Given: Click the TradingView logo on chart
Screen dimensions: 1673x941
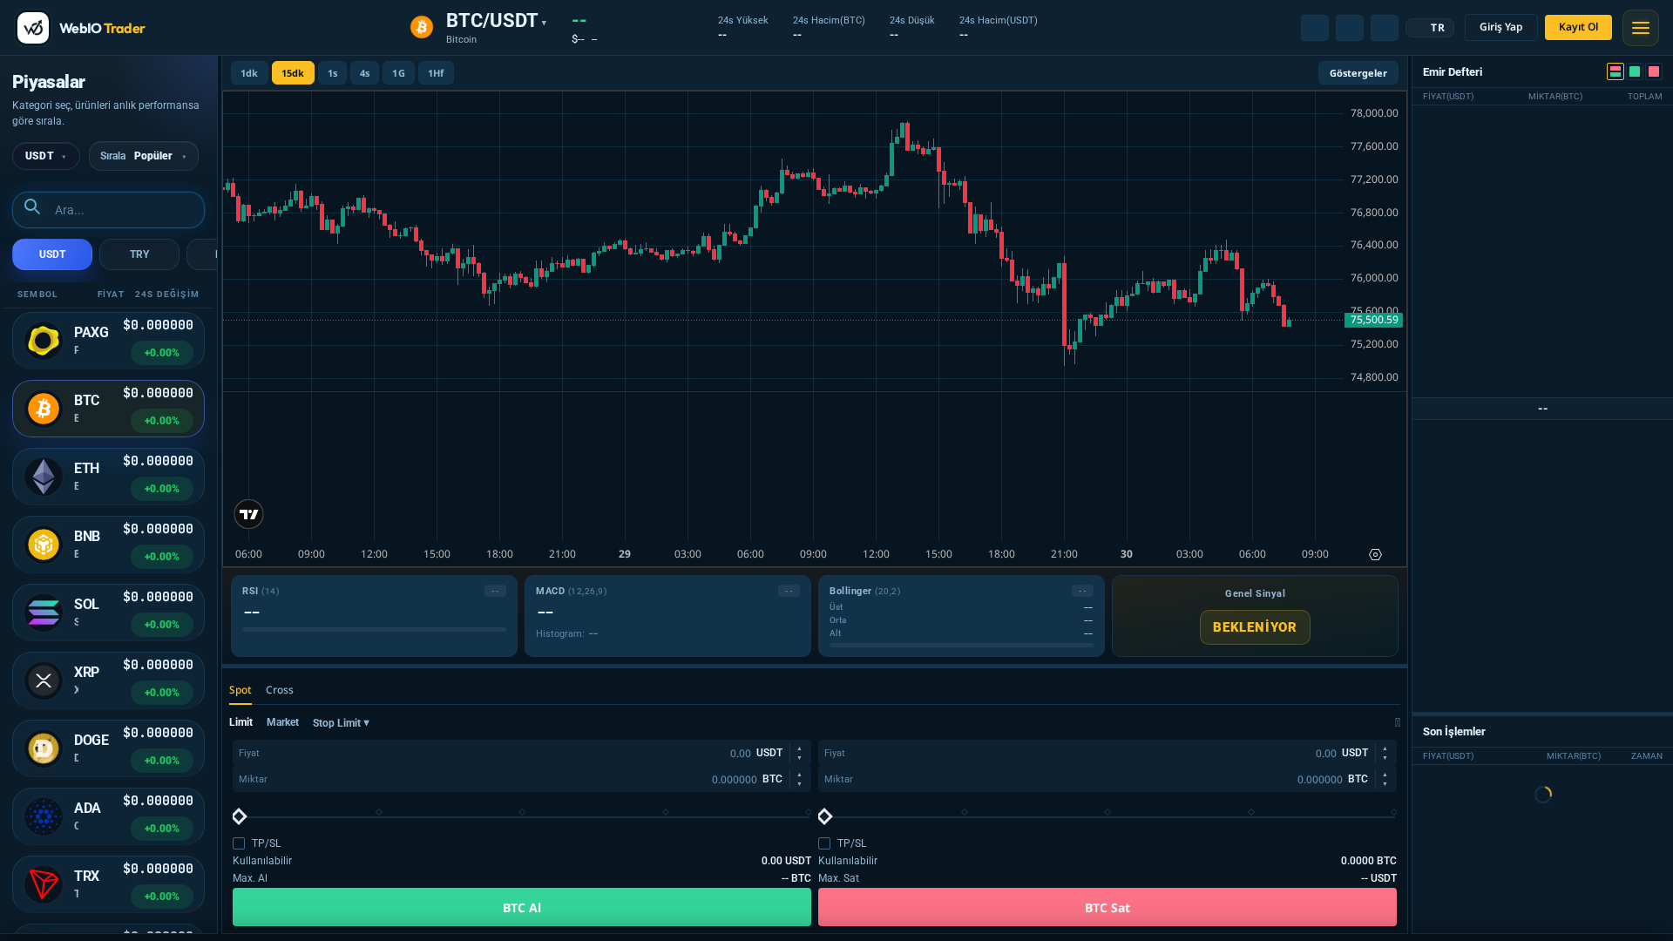Looking at the screenshot, I should point(248,514).
